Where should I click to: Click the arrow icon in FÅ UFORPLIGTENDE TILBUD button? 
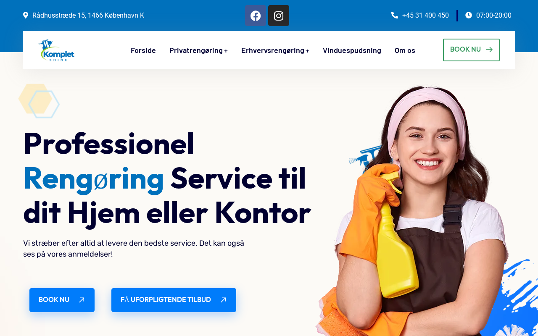coord(224,300)
